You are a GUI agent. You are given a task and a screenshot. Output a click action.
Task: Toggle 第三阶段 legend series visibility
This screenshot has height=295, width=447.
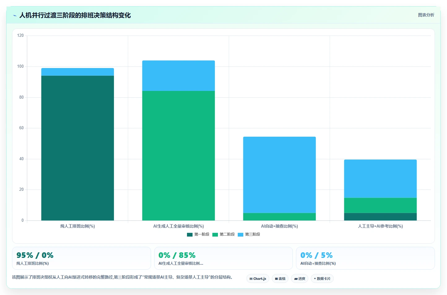coord(249,234)
